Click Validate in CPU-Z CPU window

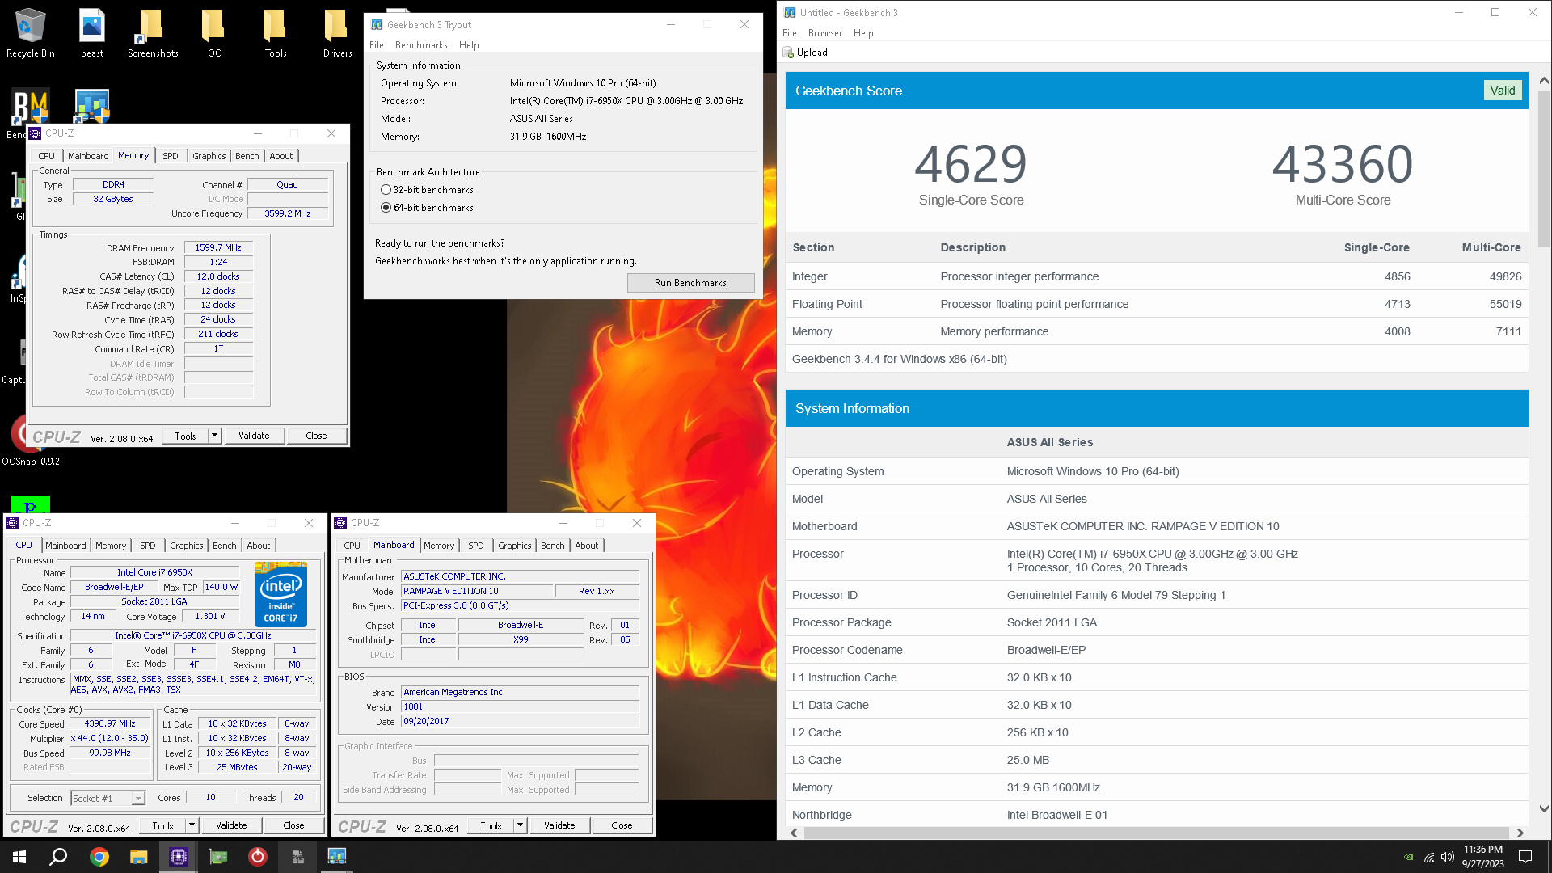tap(231, 825)
